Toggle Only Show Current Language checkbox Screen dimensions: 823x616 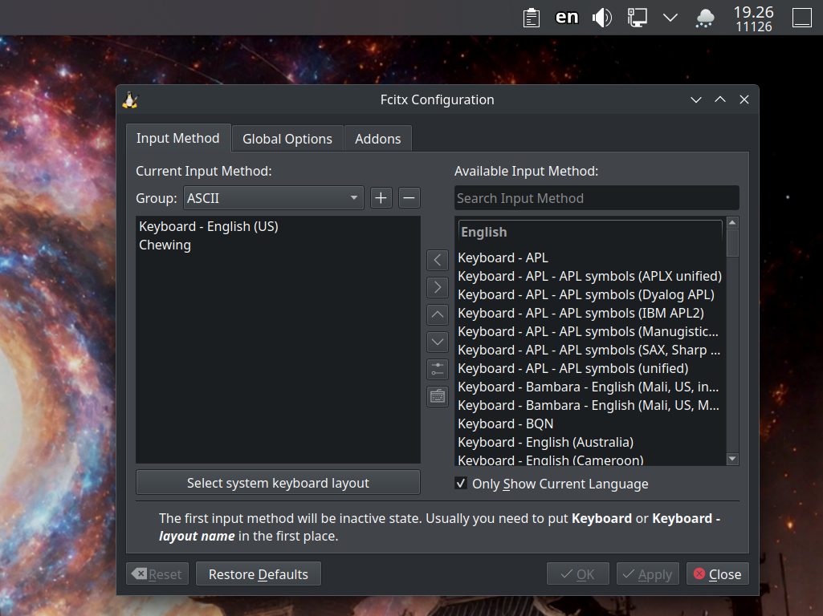click(x=461, y=484)
